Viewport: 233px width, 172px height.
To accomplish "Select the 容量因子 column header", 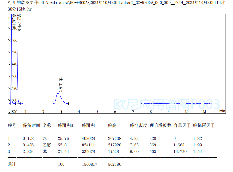I will click(x=182, y=126).
